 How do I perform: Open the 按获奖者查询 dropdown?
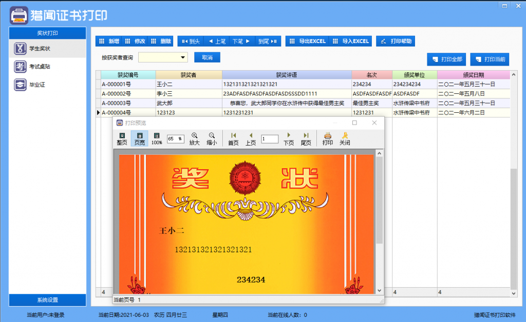[x=182, y=57]
